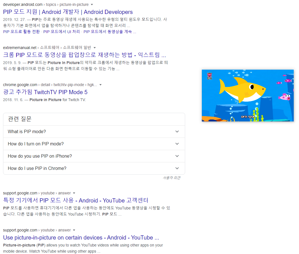Open the 특정 기기에서 PIP 모드 사용 YouTube 고객센터 result

point(75,200)
